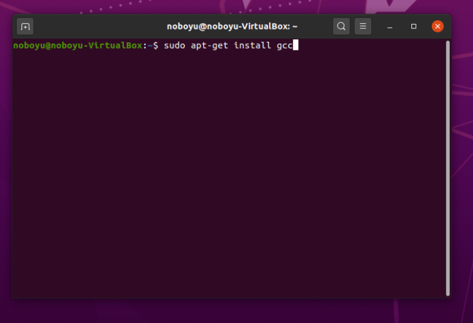Close the terminal with the orange X
Screen dimensions: 473x323
[x=437, y=26]
